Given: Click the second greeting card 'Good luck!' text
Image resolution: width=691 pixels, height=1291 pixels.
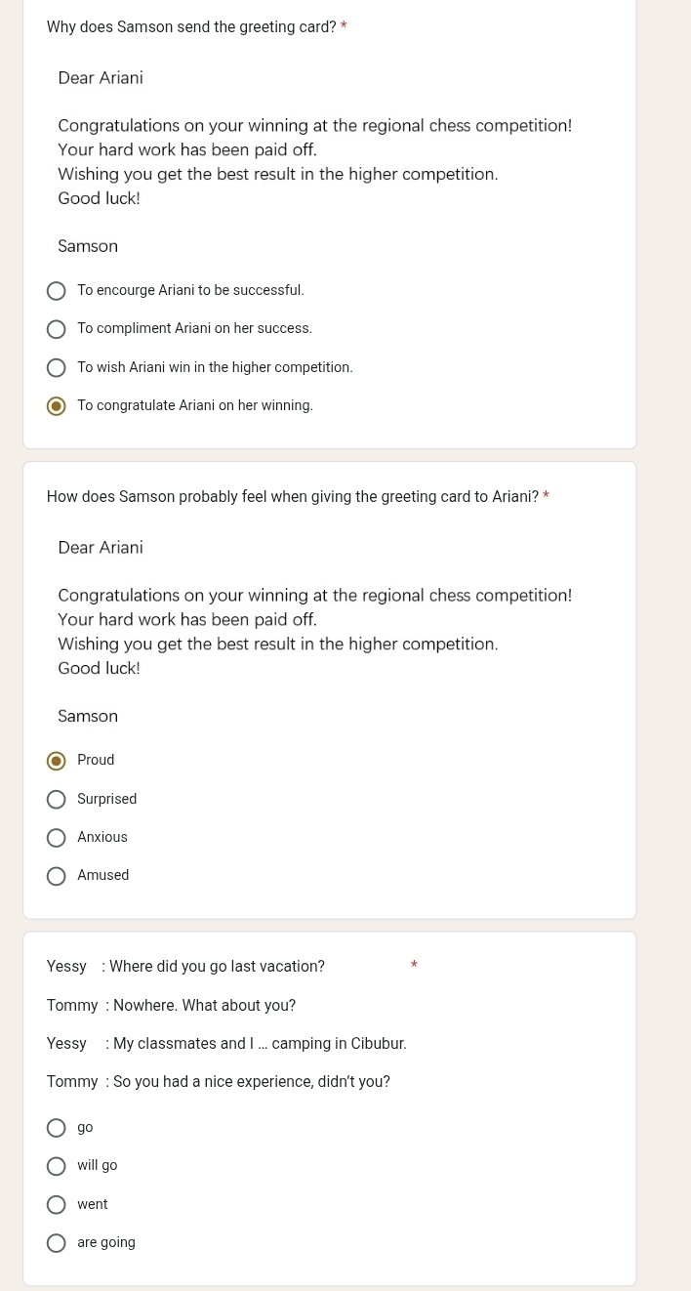Looking at the screenshot, I should 99,669.
